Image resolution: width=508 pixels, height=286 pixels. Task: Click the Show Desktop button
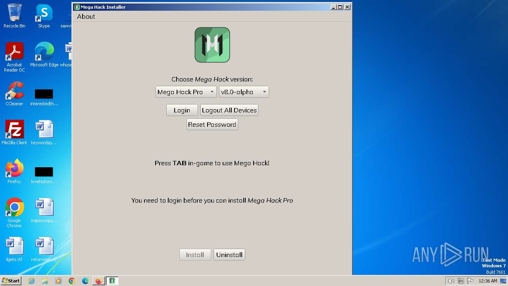point(504,281)
